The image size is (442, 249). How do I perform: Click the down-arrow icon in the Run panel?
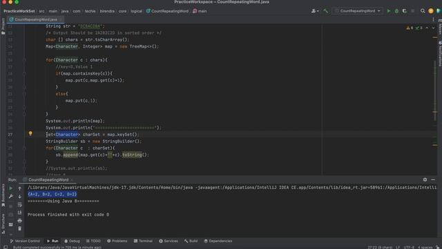pos(20,196)
